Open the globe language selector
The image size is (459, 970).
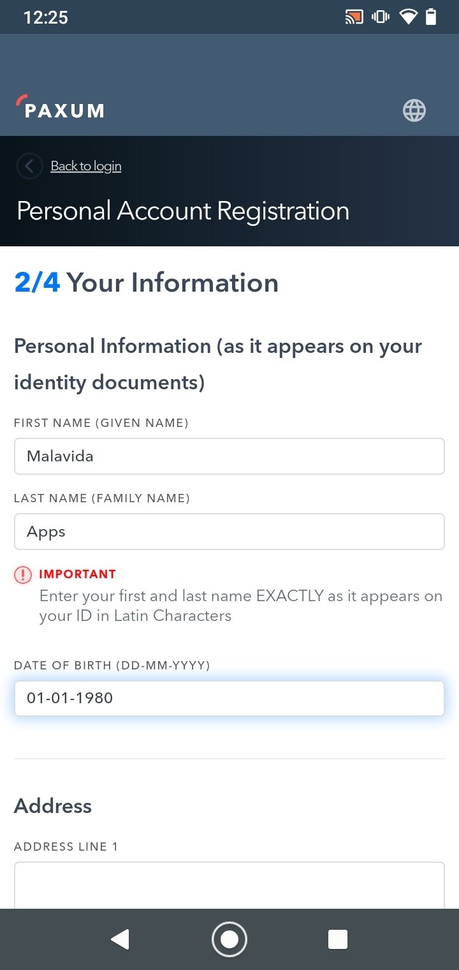pyautogui.click(x=414, y=110)
